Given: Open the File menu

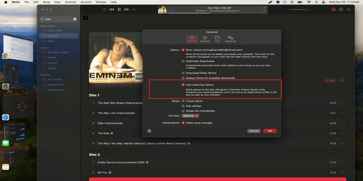Looking at the screenshot, I should point(27,2).
